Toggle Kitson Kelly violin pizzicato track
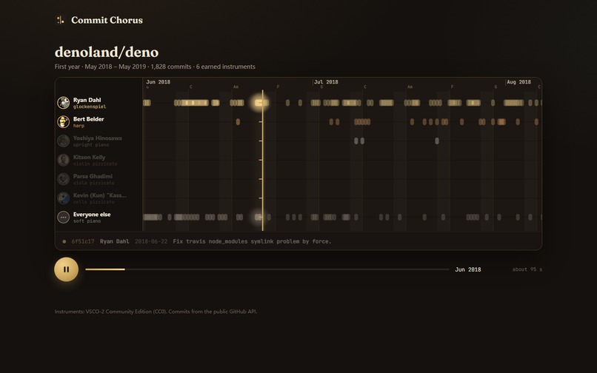This screenshot has height=373, width=597. [99, 160]
